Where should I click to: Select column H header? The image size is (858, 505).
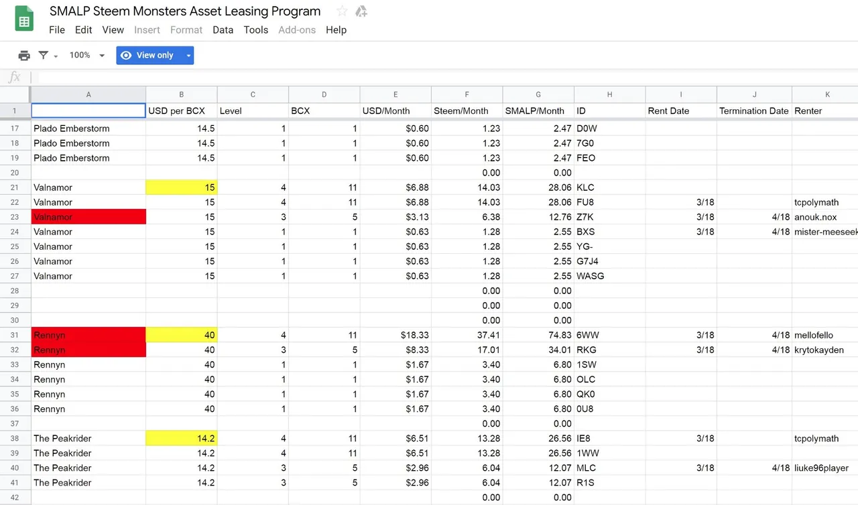[609, 94]
